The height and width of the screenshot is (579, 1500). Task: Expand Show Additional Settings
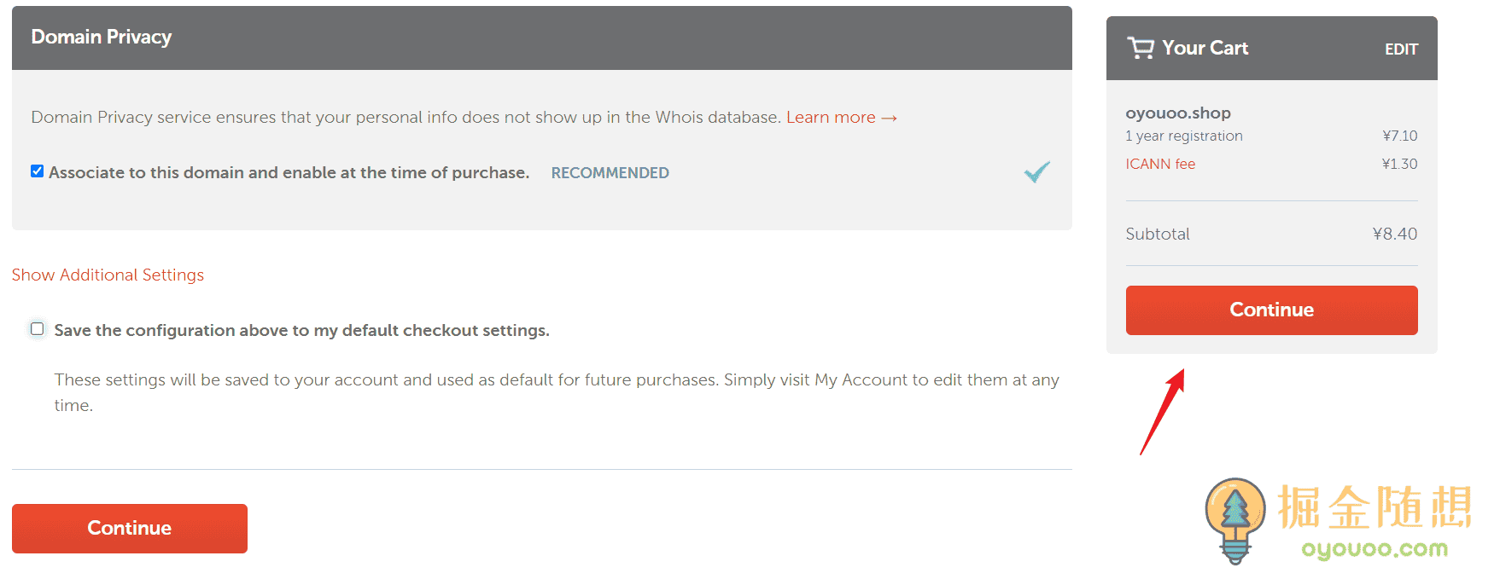(108, 275)
